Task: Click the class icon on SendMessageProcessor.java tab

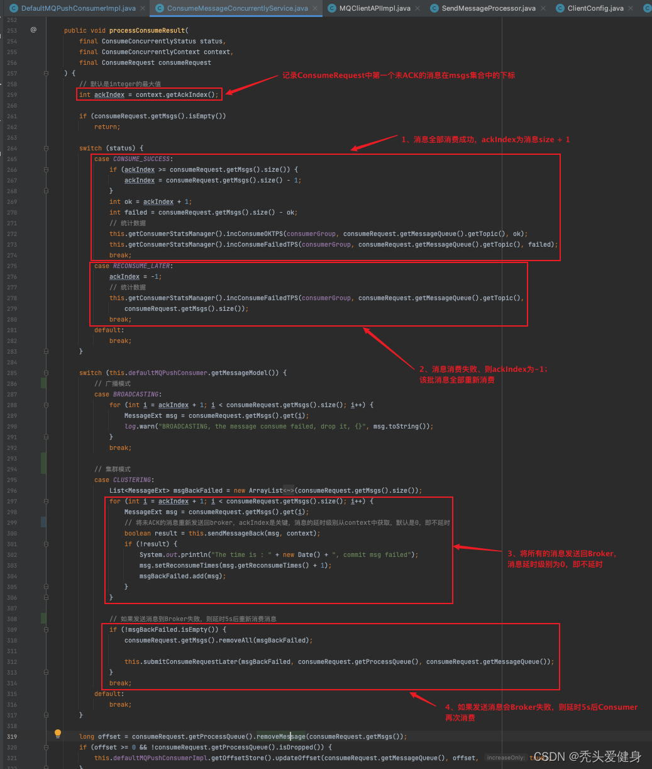Action: tap(433, 8)
